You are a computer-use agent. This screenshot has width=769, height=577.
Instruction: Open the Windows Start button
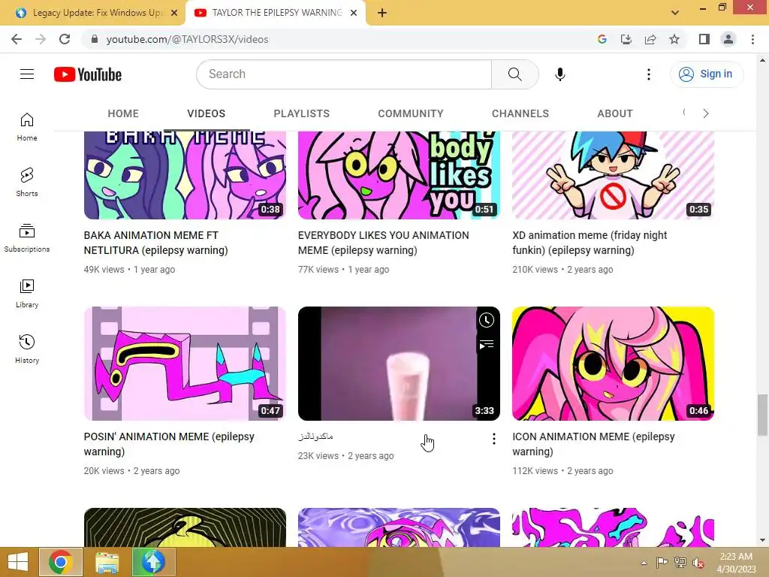coord(18,562)
